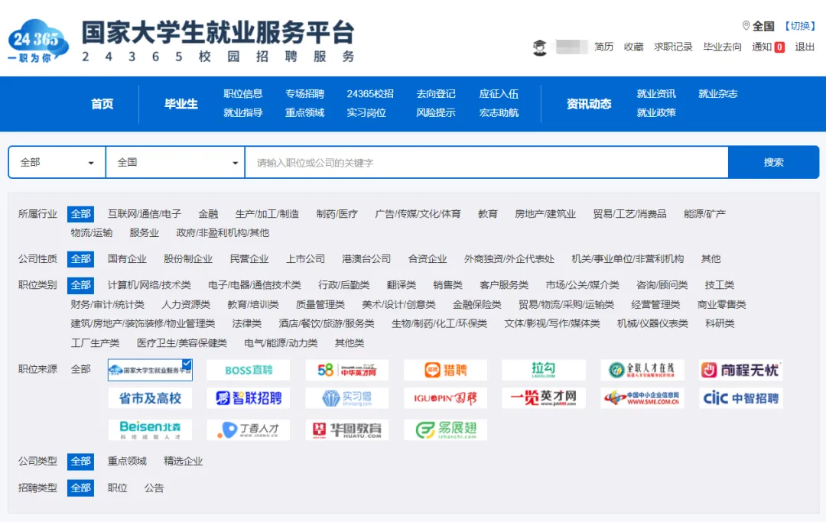Select the 实习僧 job source logo
826x522 pixels.
click(x=347, y=399)
